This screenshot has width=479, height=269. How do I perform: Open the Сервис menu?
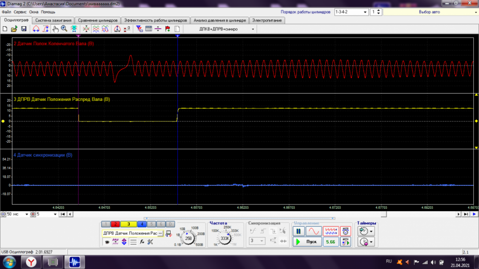(x=20, y=11)
